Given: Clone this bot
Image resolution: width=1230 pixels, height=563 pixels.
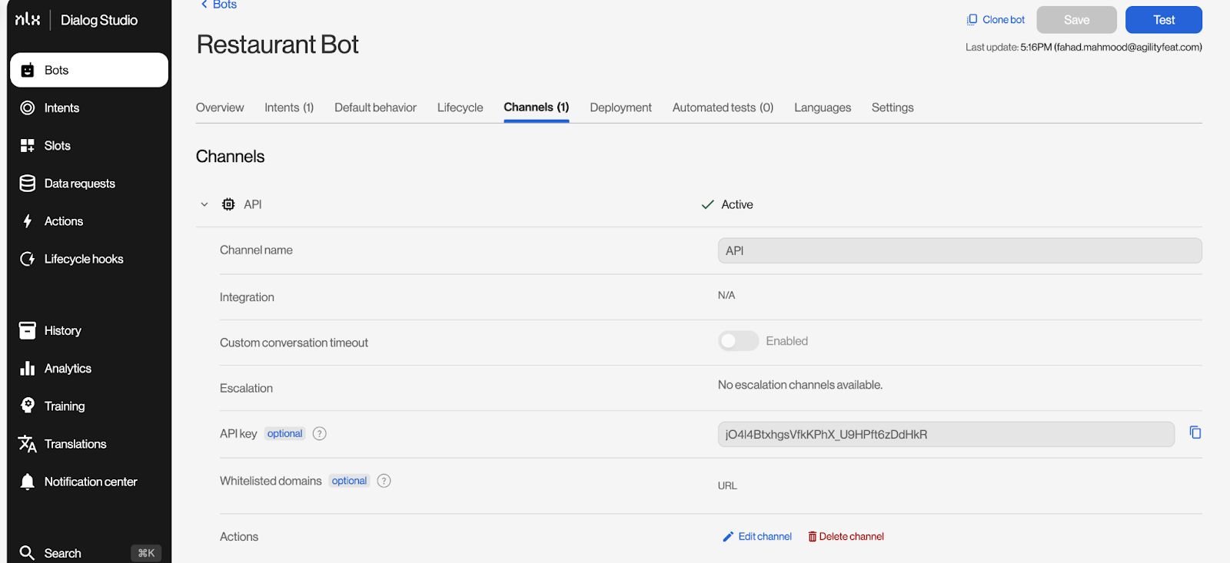Looking at the screenshot, I should tap(996, 20).
